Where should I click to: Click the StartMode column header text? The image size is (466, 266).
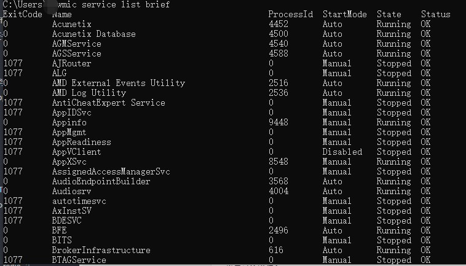344,14
